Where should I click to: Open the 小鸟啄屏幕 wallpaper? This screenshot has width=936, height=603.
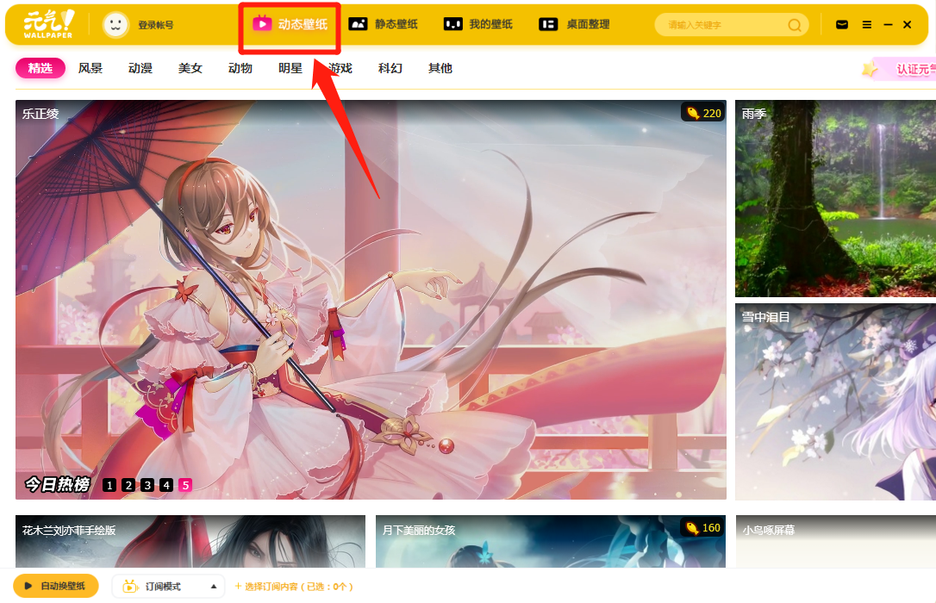[x=835, y=541]
